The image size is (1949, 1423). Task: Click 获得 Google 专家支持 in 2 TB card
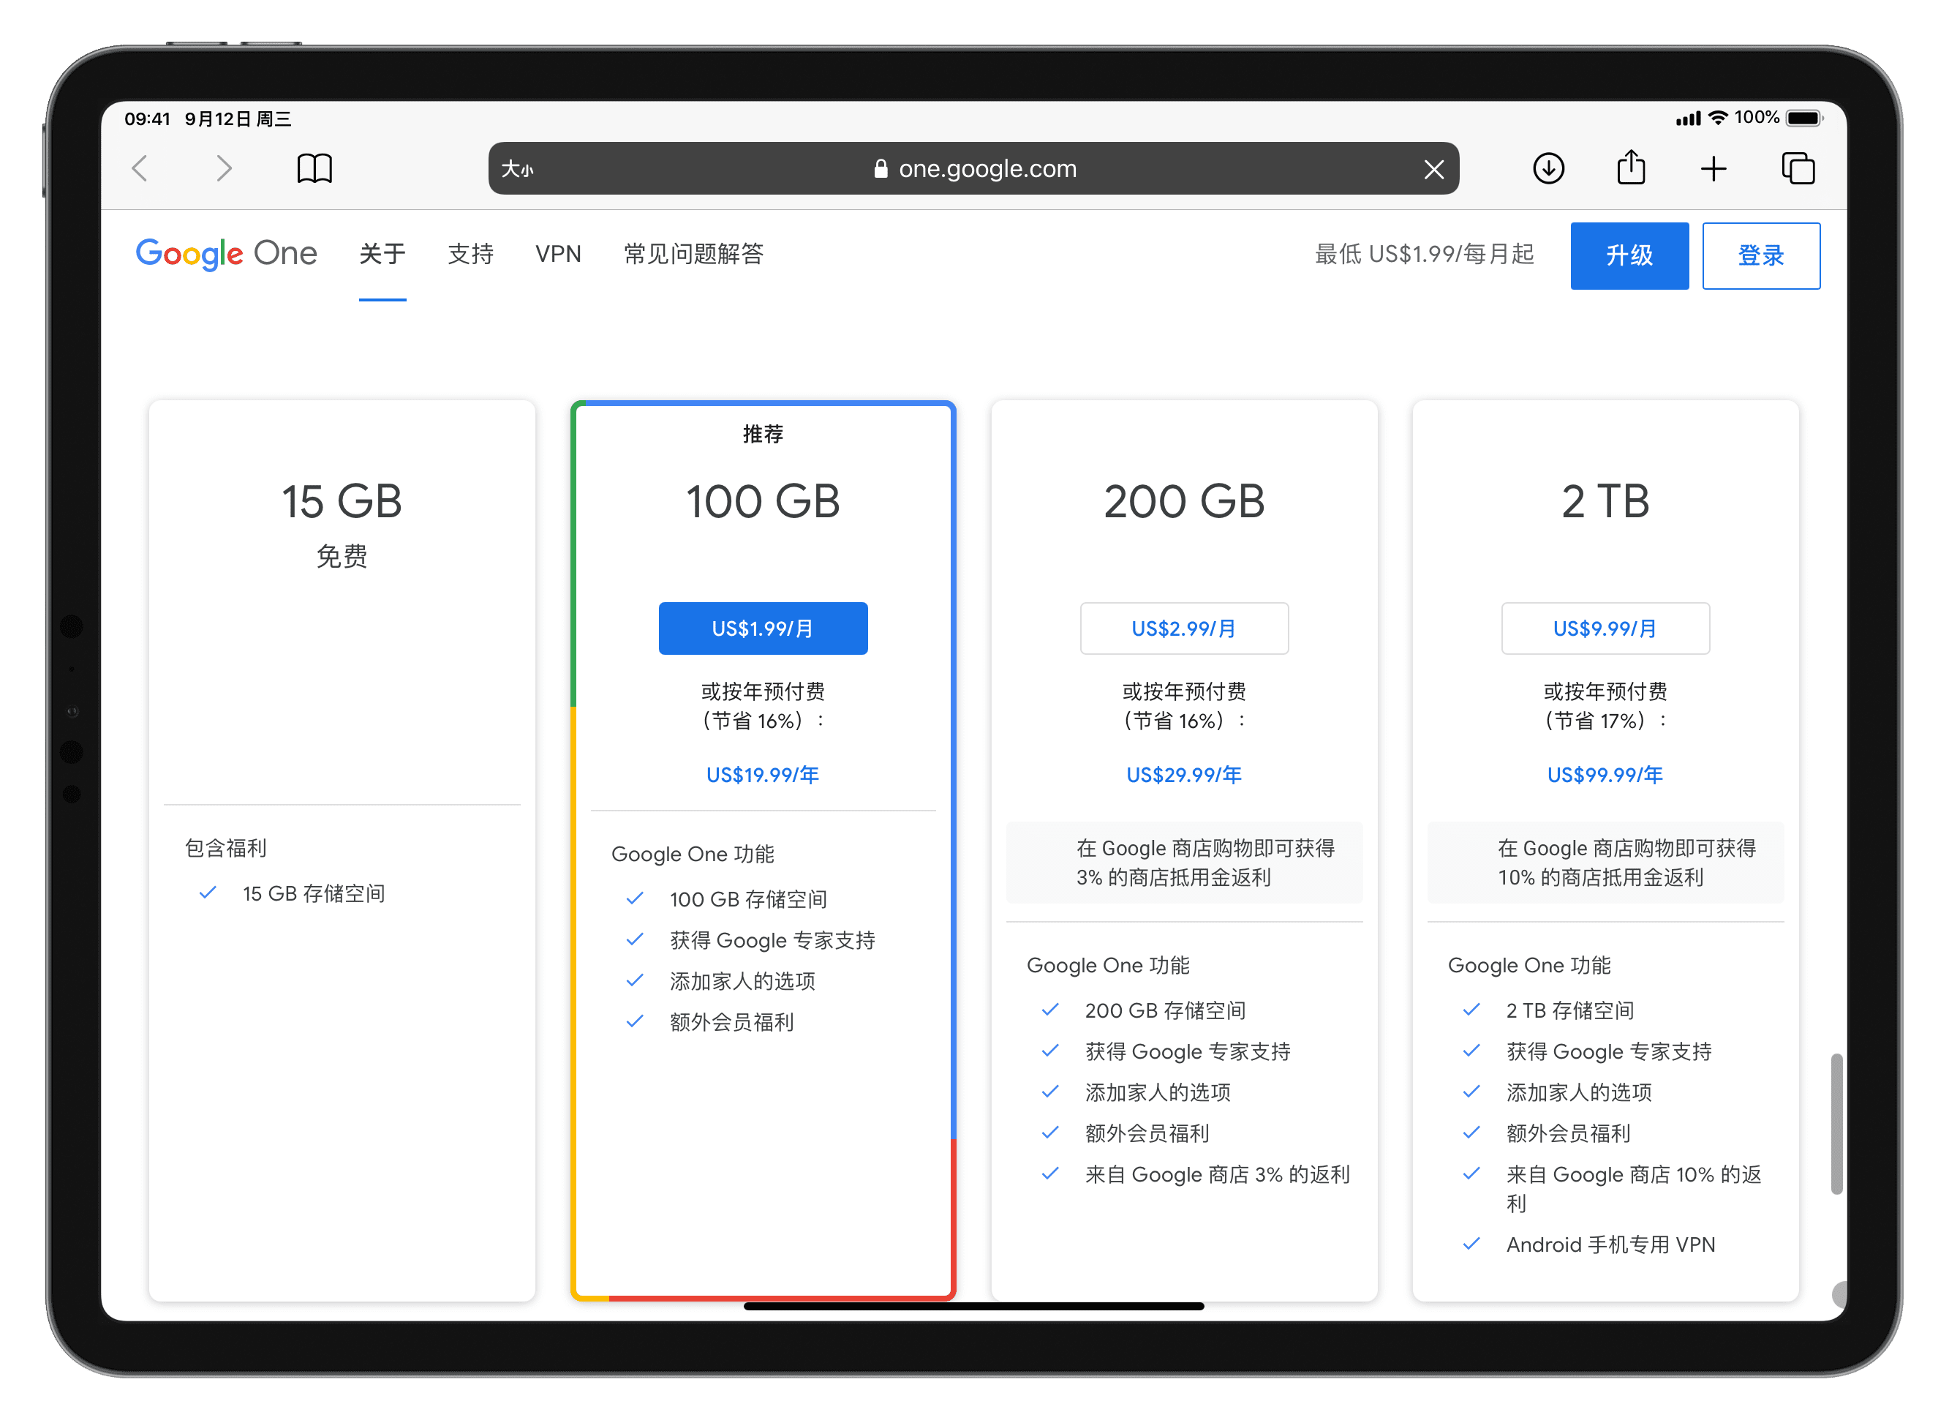pos(1608,1051)
